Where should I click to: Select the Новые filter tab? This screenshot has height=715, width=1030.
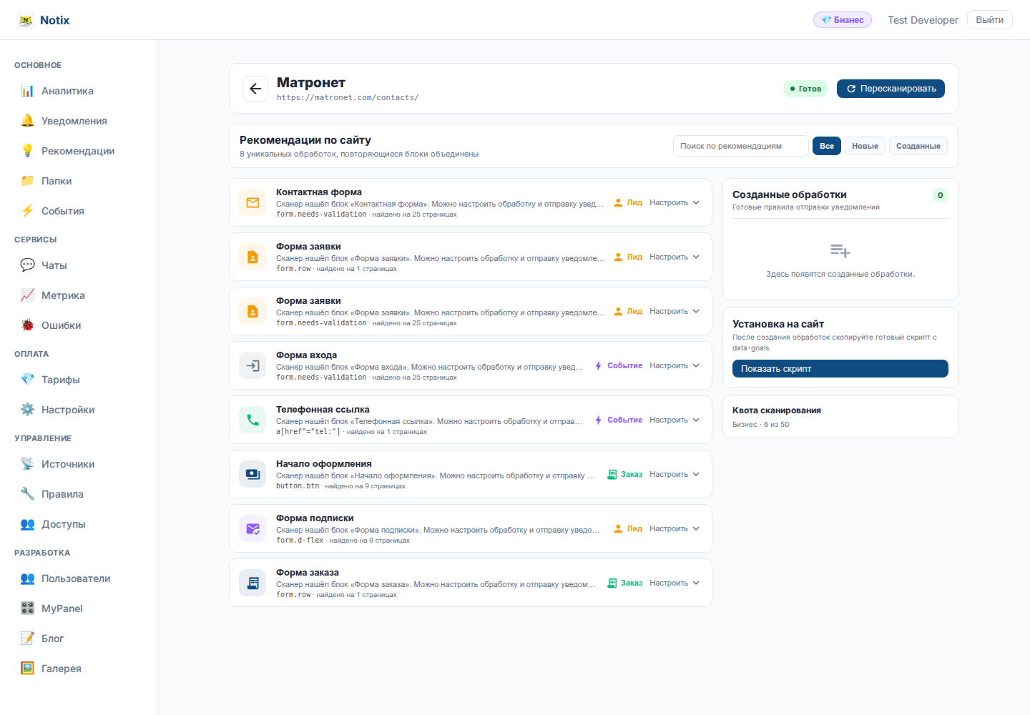click(x=865, y=146)
